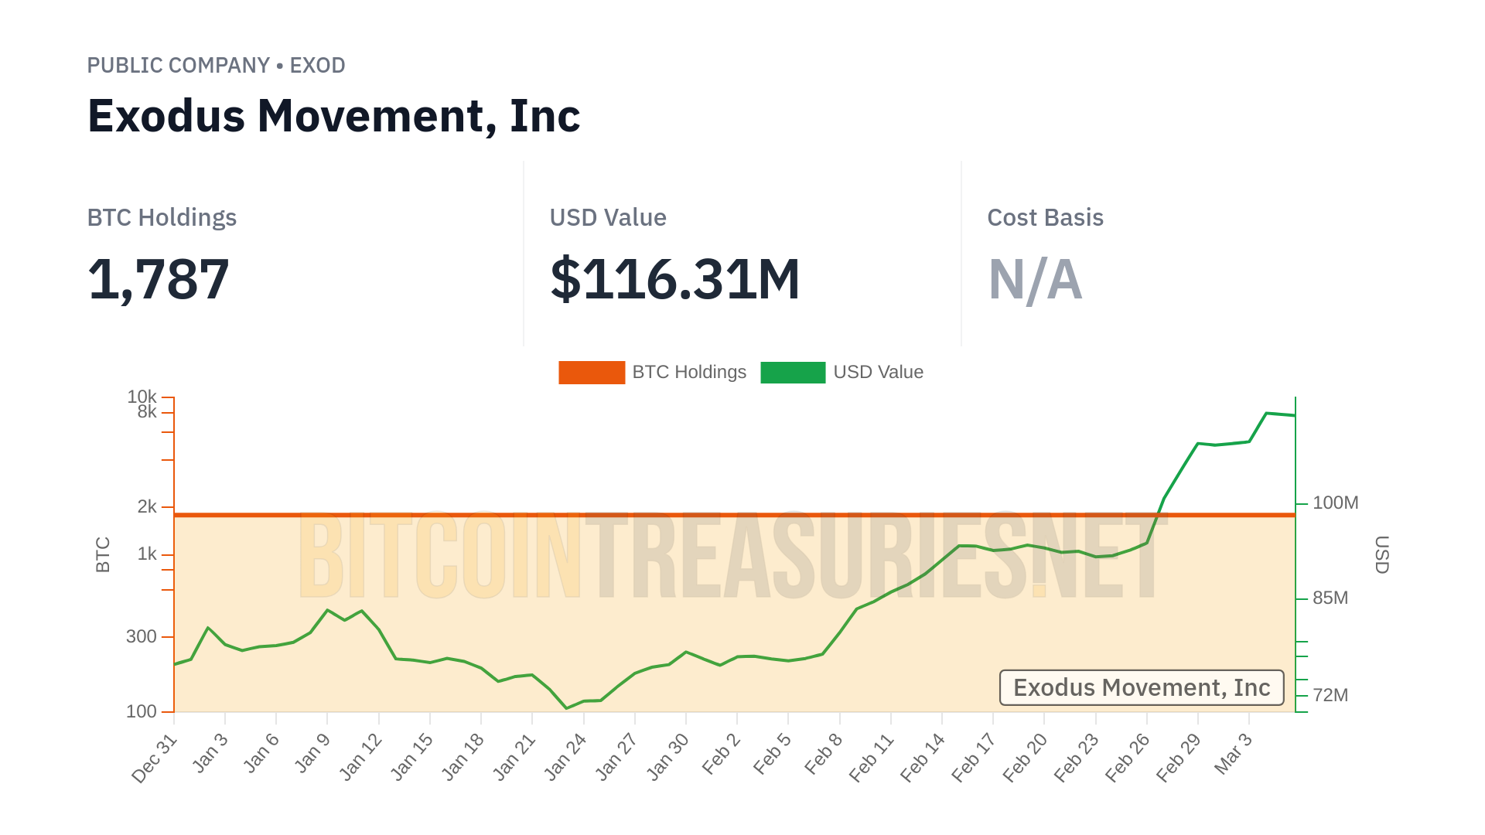Image resolution: width=1485 pixels, height=835 pixels.
Task: Click the Exodus Movement, Inc page title
Action: (333, 116)
